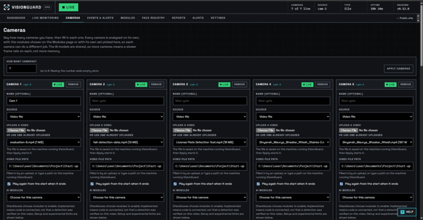Screen dimensions: 423x220
Task: Open Camera 4 AI Modules dropdown
Action: pyautogui.click(x=293, y=197)
